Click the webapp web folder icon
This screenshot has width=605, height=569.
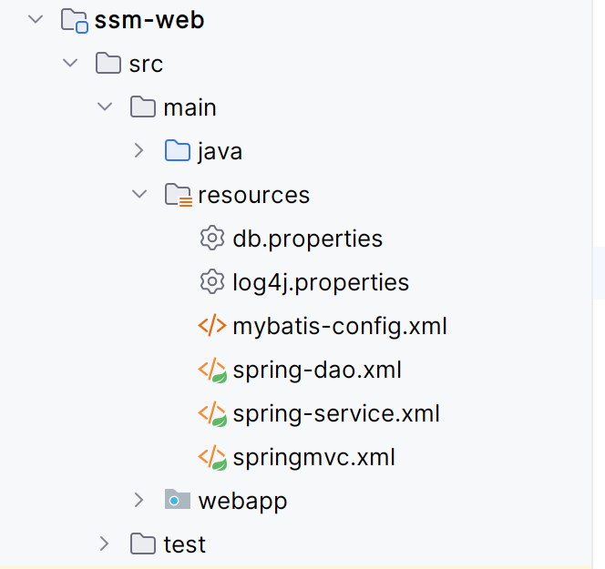point(178,500)
